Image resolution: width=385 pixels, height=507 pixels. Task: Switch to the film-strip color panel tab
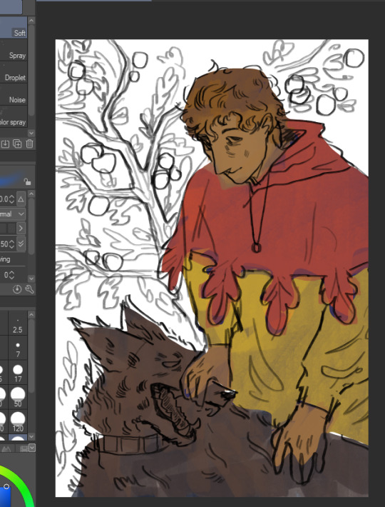click(x=24, y=448)
